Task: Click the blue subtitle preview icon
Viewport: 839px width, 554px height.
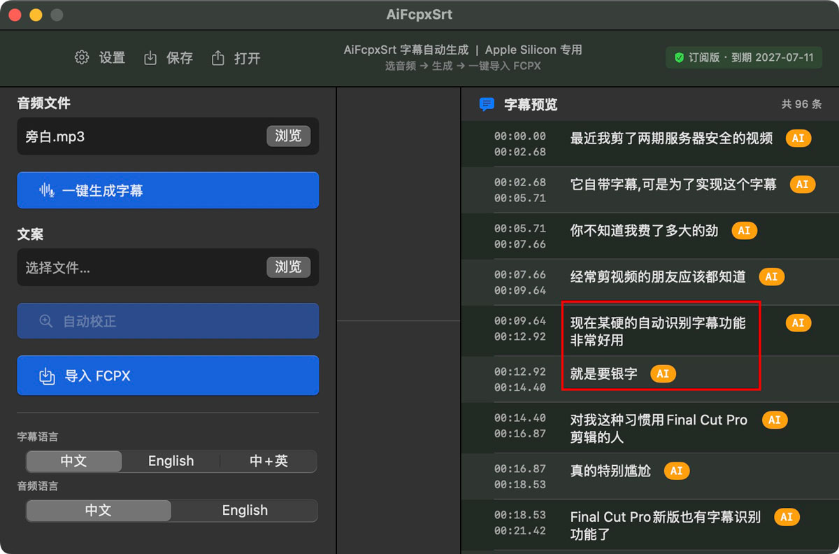Action: point(487,105)
